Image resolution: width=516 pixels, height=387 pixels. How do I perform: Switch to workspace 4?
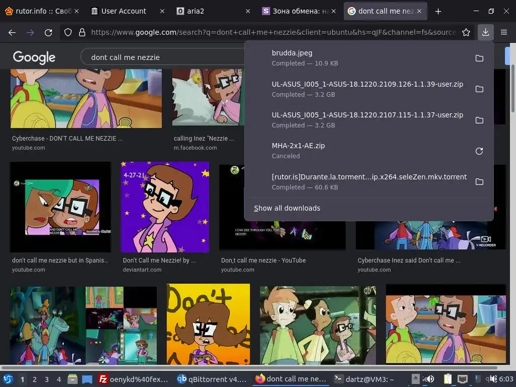pyautogui.click(x=59, y=379)
